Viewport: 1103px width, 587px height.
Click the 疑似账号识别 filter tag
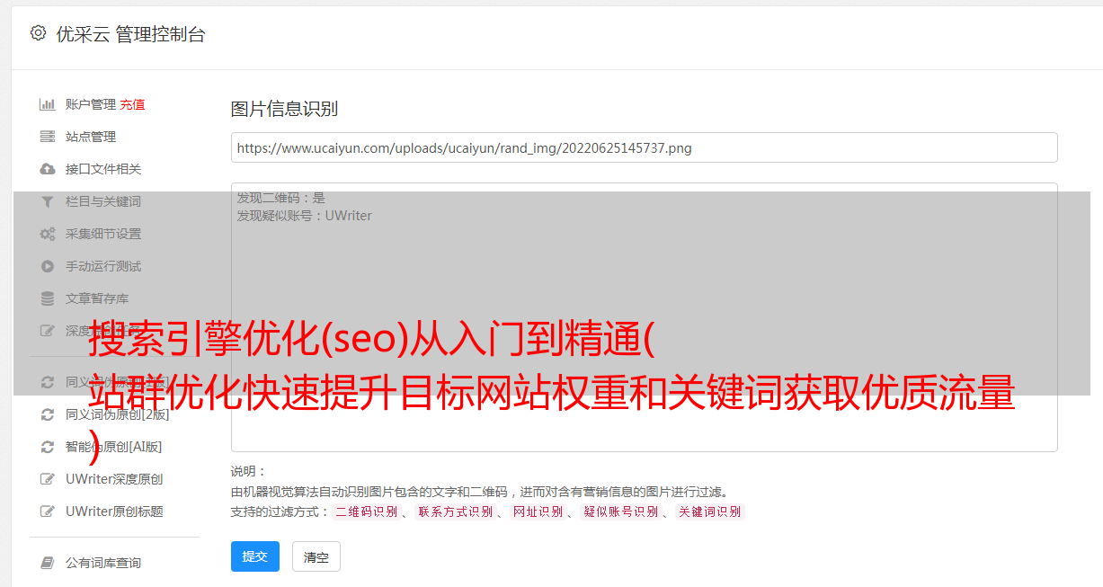tap(620, 511)
